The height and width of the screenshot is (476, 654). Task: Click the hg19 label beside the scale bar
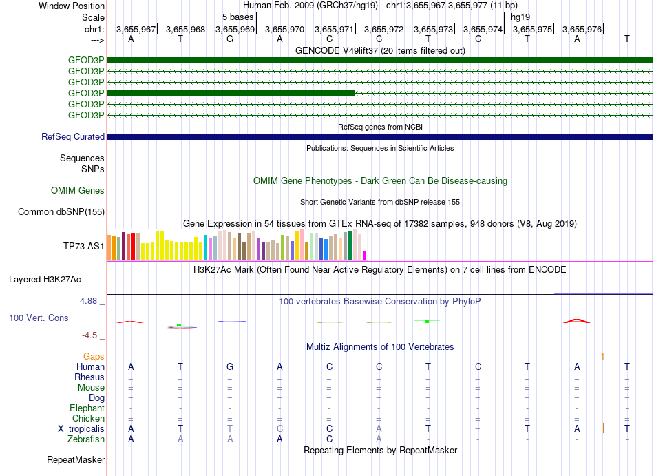pos(520,17)
